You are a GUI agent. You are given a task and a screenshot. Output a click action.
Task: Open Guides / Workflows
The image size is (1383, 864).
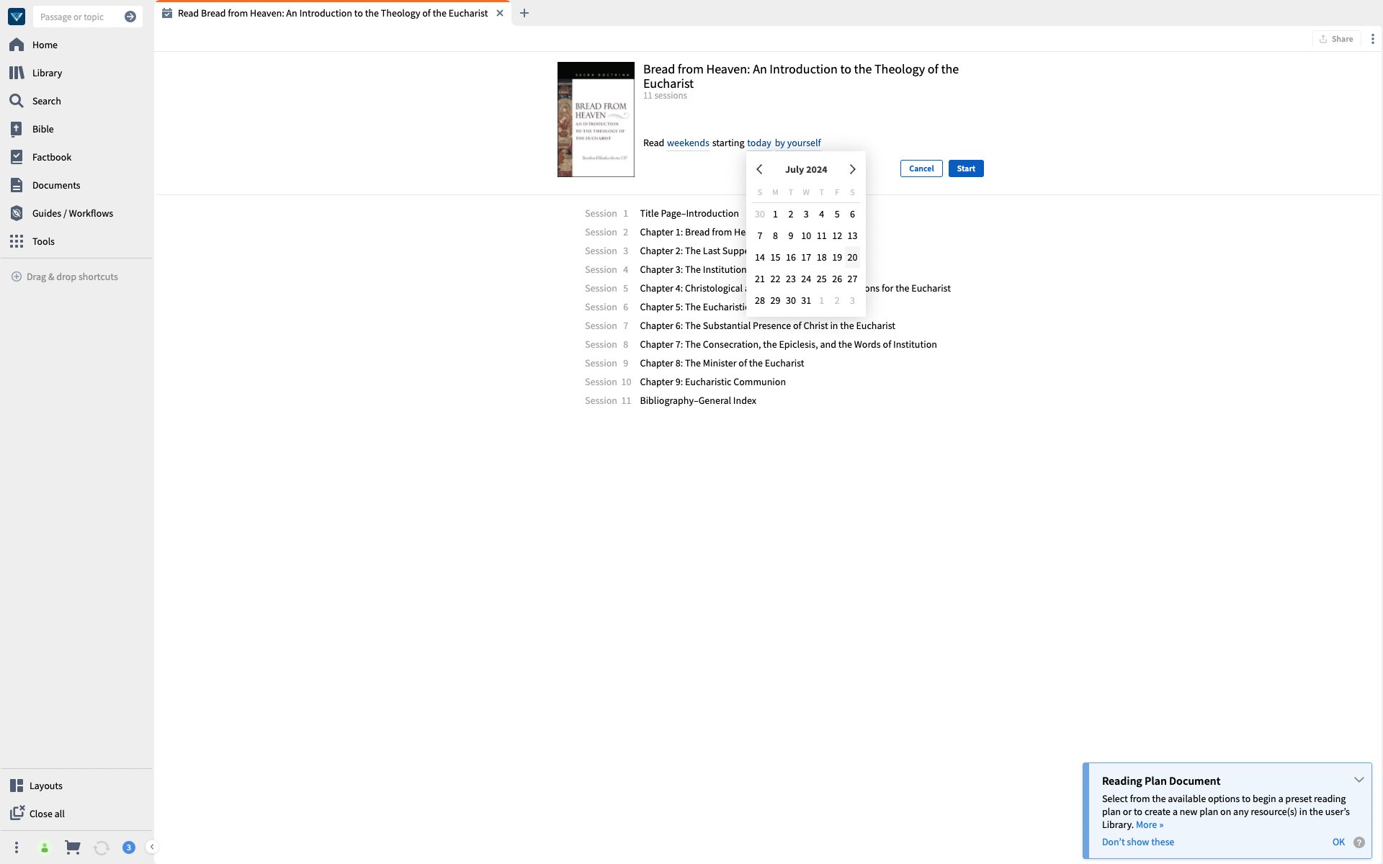(x=72, y=213)
